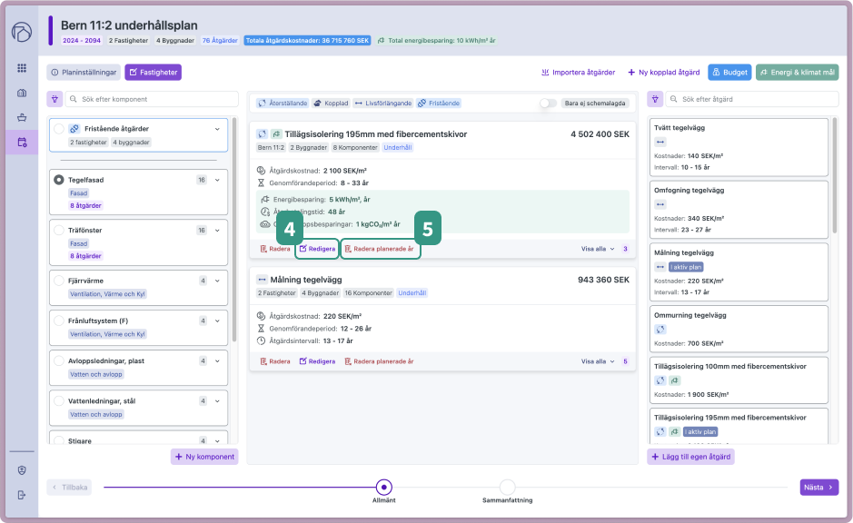Viewport: 853px width, 523px height.
Task: Select the Fristående åtgärder radio button
Action: [x=59, y=129]
